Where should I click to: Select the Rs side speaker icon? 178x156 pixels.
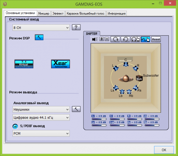coord(136,88)
